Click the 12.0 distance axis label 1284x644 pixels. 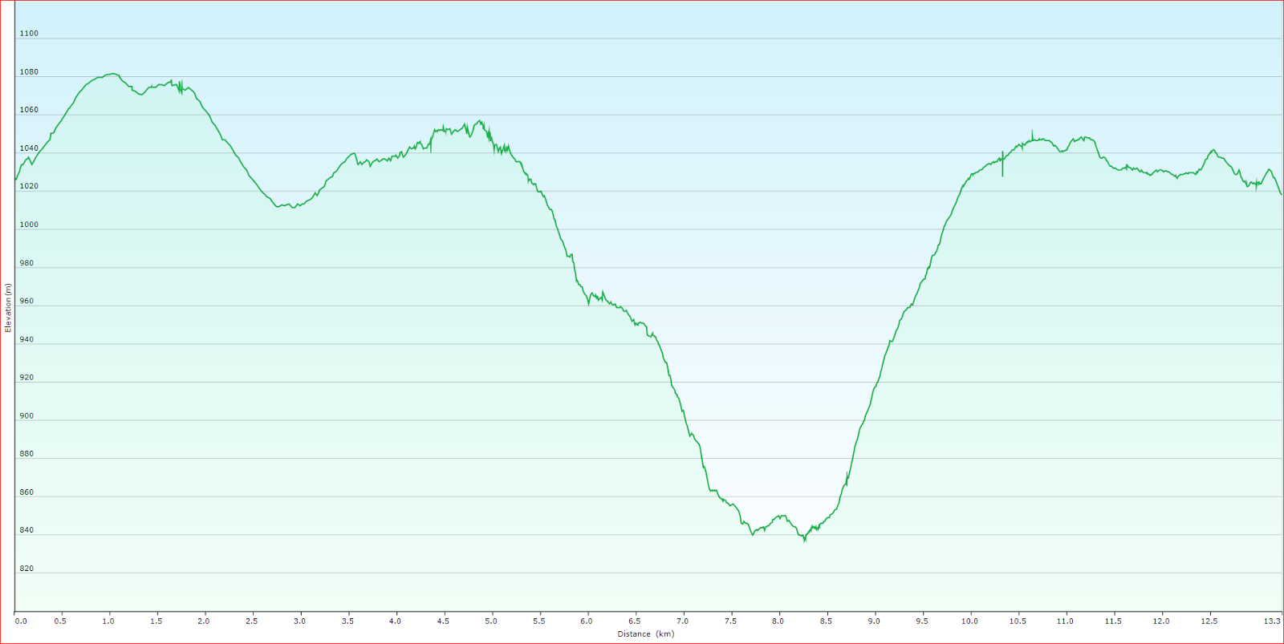(1161, 622)
